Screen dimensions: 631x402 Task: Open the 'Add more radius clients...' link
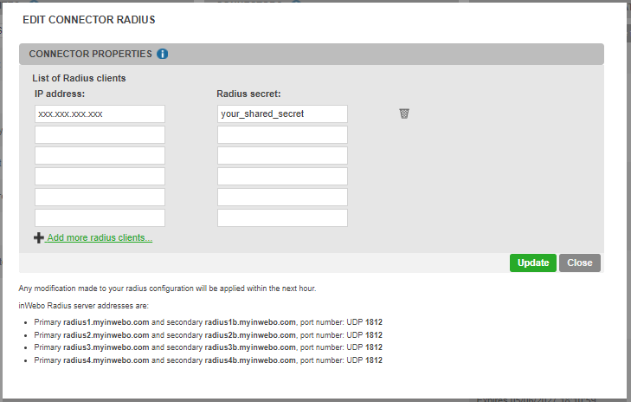(x=100, y=237)
